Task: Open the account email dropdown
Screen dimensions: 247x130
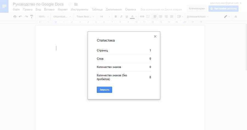Action: tap(226, 3)
